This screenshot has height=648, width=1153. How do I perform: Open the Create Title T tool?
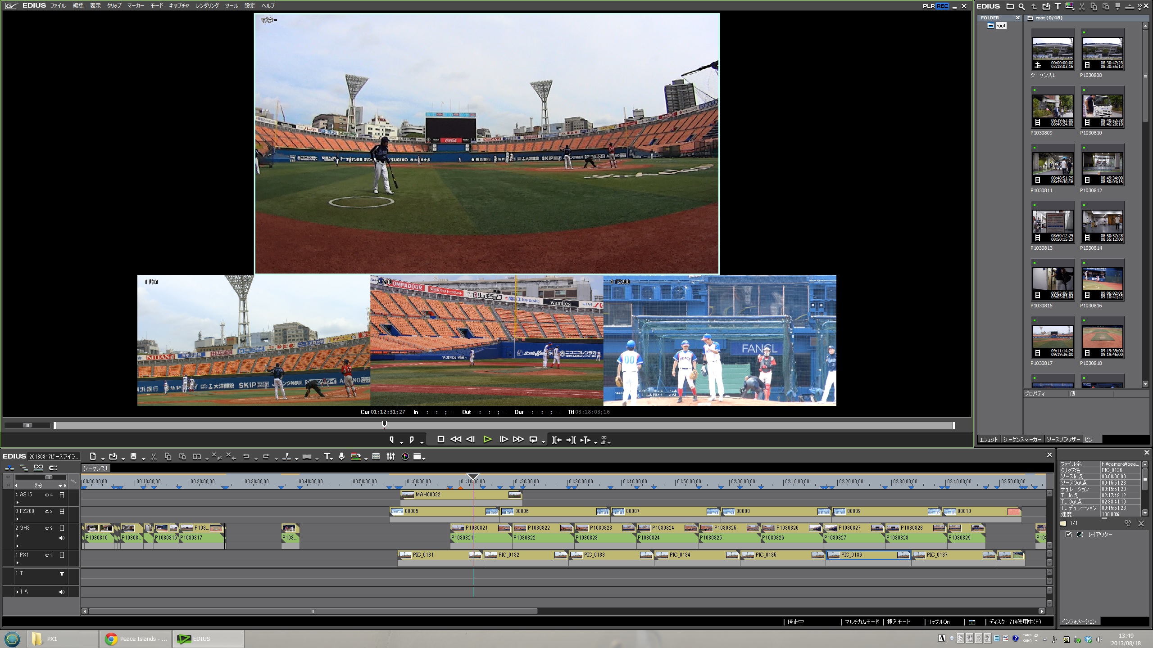(327, 456)
